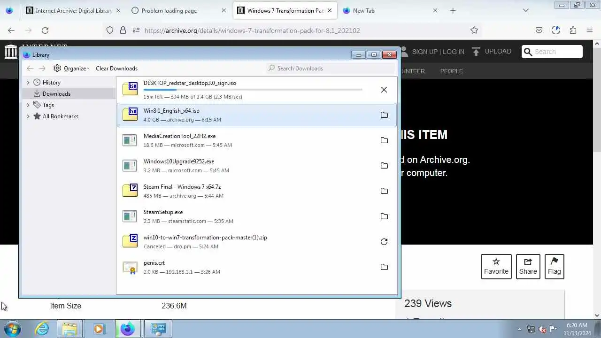Cancel the redstar desktop ISO download

coord(384,90)
